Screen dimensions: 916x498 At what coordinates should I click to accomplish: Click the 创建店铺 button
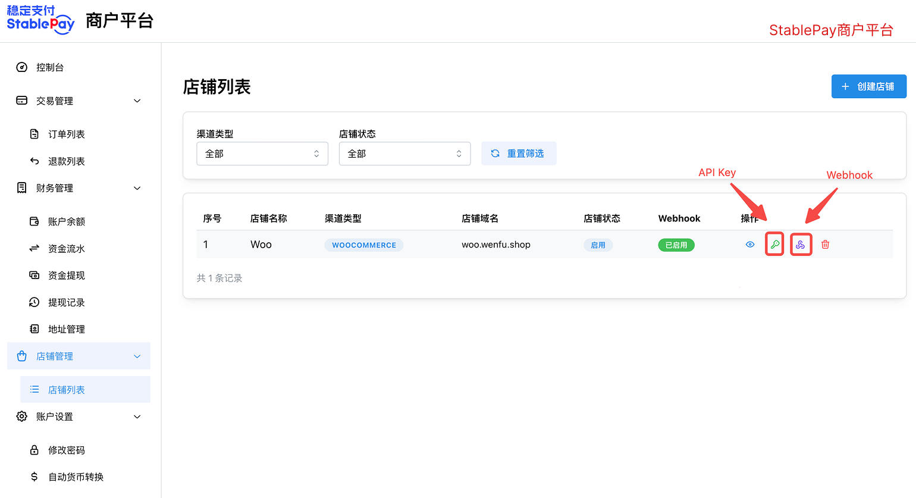868,86
